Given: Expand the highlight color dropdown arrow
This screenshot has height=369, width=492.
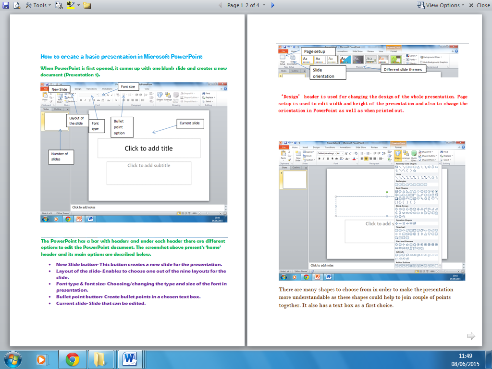Looking at the screenshot, I should (x=78, y=5).
